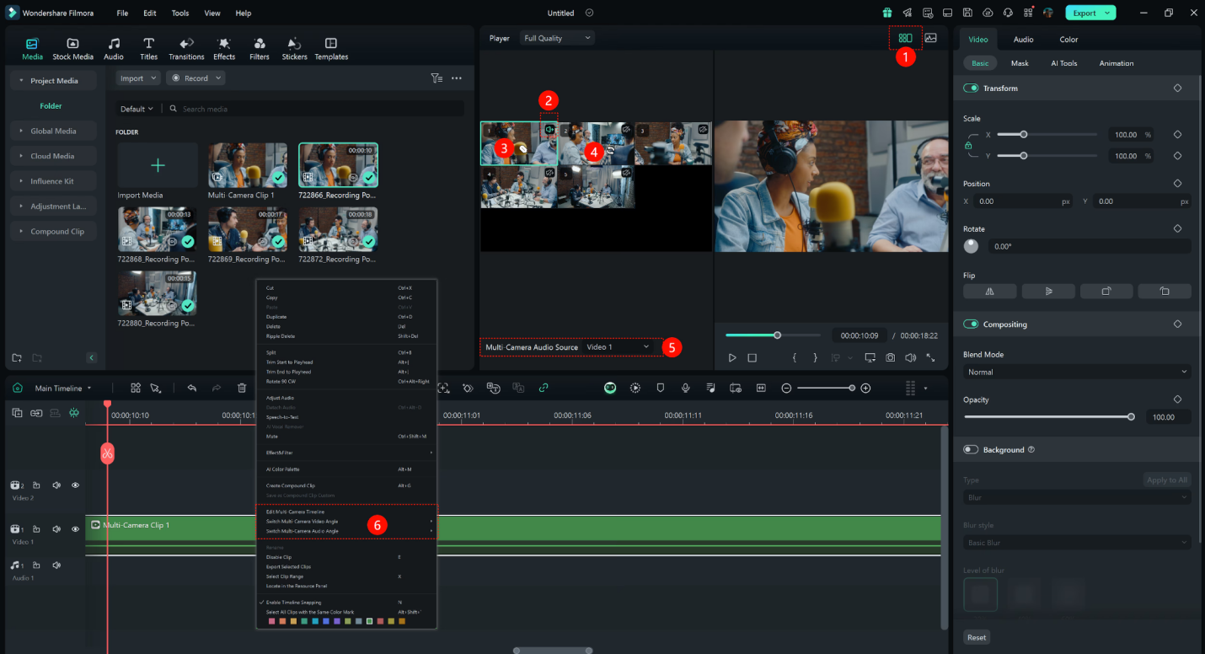Maximize the player with the fullscreen arrows icon
Image resolution: width=1205 pixels, height=654 pixels.
(930, 357)
